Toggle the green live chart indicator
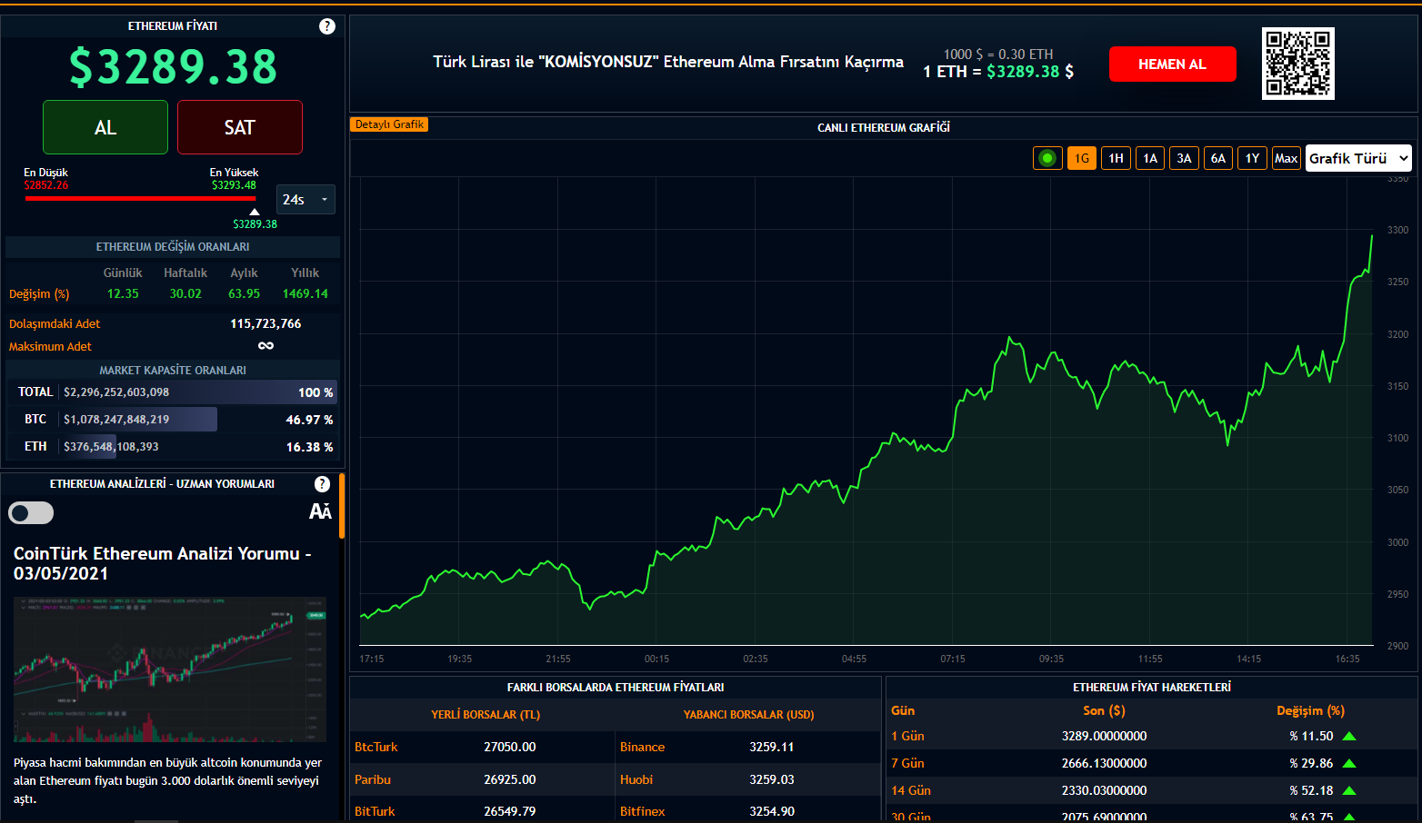This screenshot has width=1422, height=823. 1047,158
